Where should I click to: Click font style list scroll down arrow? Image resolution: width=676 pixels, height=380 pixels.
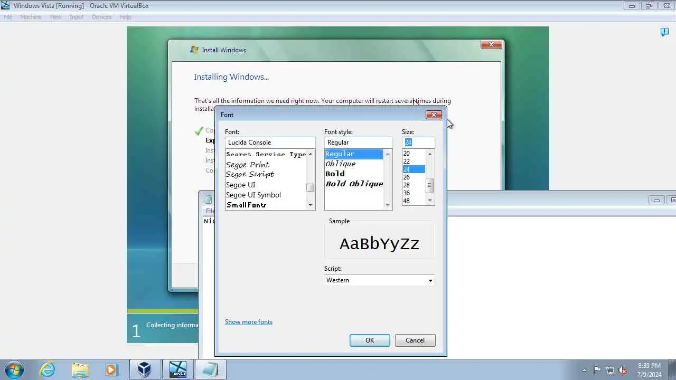coord(388,205)
